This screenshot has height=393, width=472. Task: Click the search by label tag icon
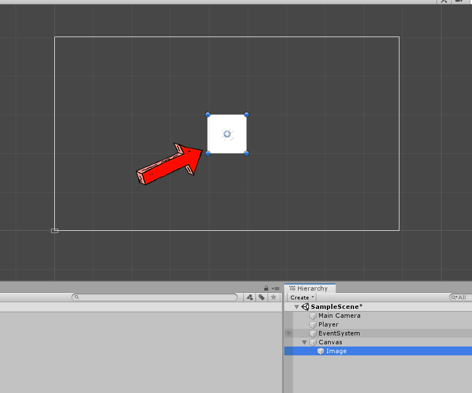coord(261,297)
